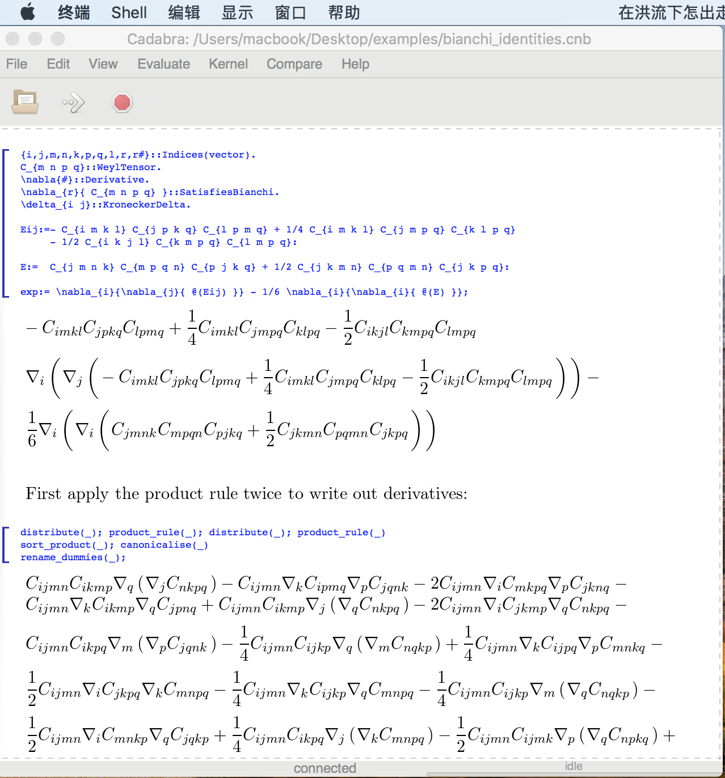This screenshot has width=725, height=778.
Task: Open the Evaluate menu
Action: coord(163,64)
